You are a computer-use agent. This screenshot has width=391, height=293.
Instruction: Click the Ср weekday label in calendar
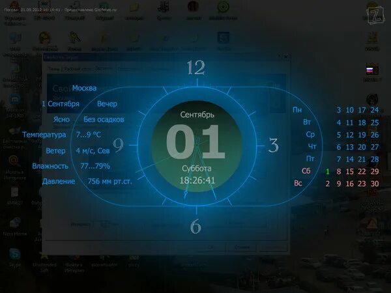[310, 134]
